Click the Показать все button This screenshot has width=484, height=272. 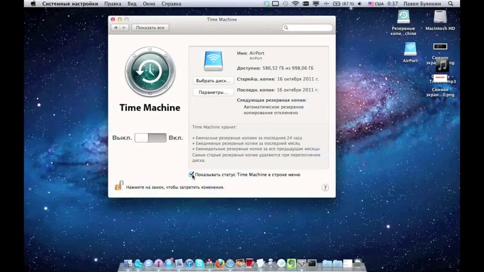click(x=150, y=28)
